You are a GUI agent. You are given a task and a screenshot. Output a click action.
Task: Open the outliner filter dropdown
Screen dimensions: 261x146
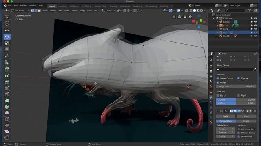[250, 11]
